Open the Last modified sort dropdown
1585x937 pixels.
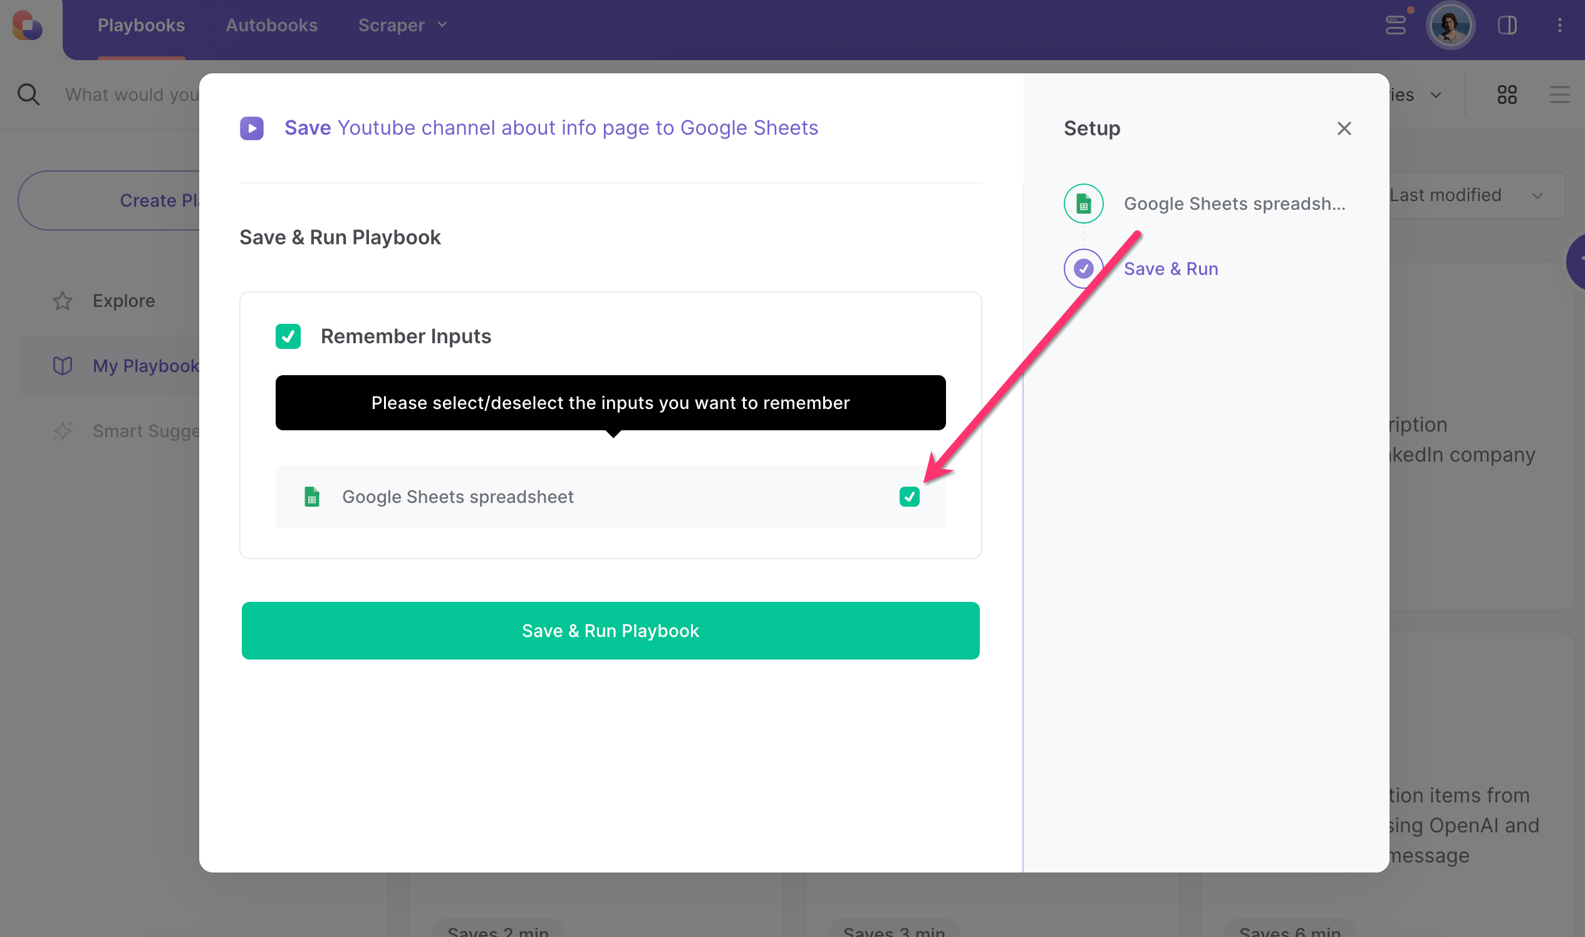click(1477, 195)
